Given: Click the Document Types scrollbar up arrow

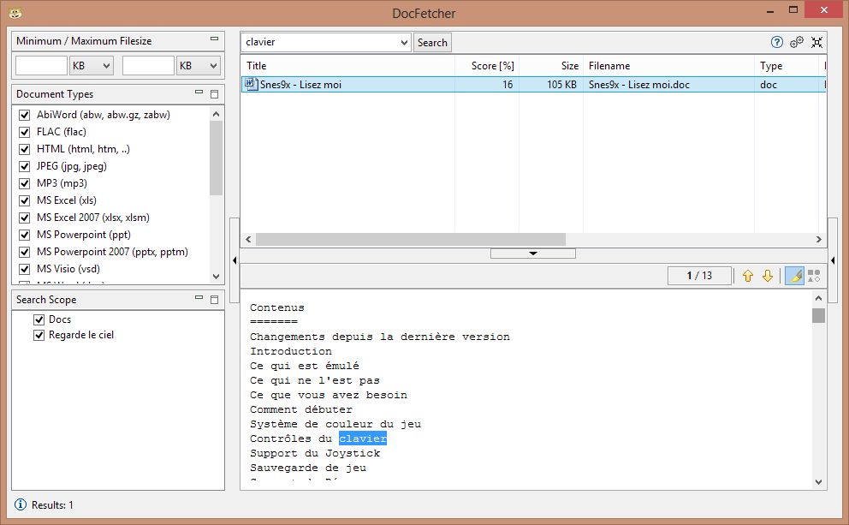Looking at the screenshot, I should point(216,114).
